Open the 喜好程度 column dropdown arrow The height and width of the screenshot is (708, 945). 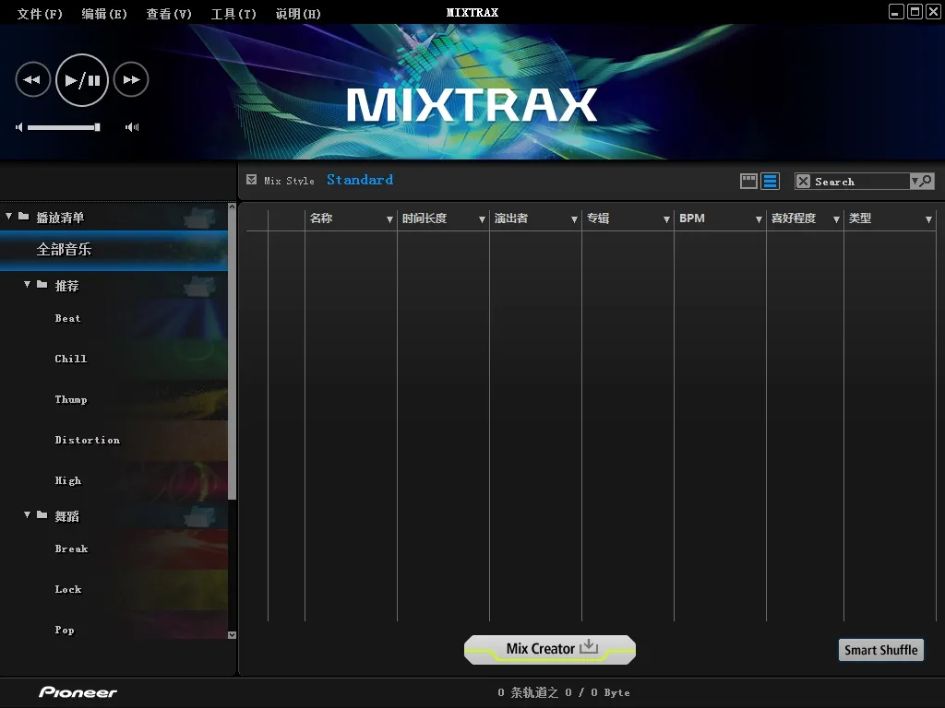(836, 219)
